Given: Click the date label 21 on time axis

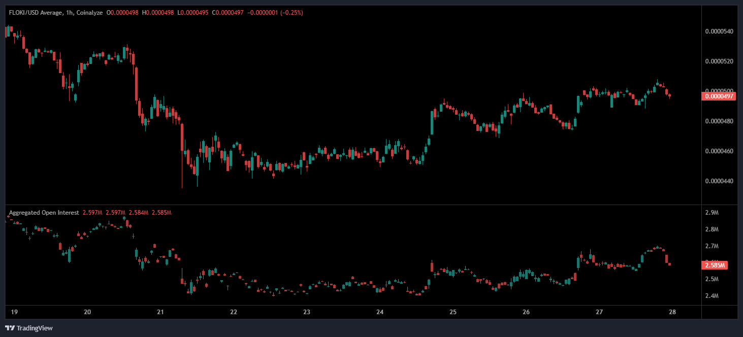Looking at the screenshot, I should pos(160,312).
